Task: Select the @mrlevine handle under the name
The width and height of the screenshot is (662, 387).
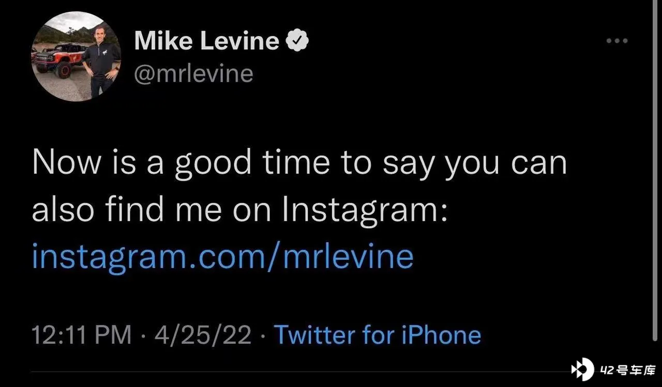Action: click(x=193, y=73)
